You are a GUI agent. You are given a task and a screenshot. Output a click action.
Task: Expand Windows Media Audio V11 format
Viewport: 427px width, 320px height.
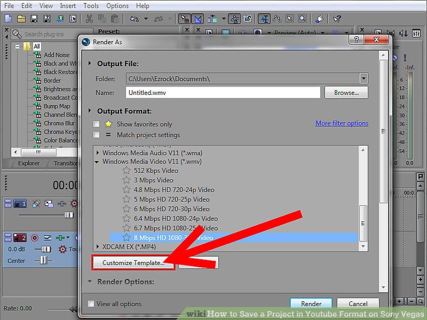tap(98, 152)
